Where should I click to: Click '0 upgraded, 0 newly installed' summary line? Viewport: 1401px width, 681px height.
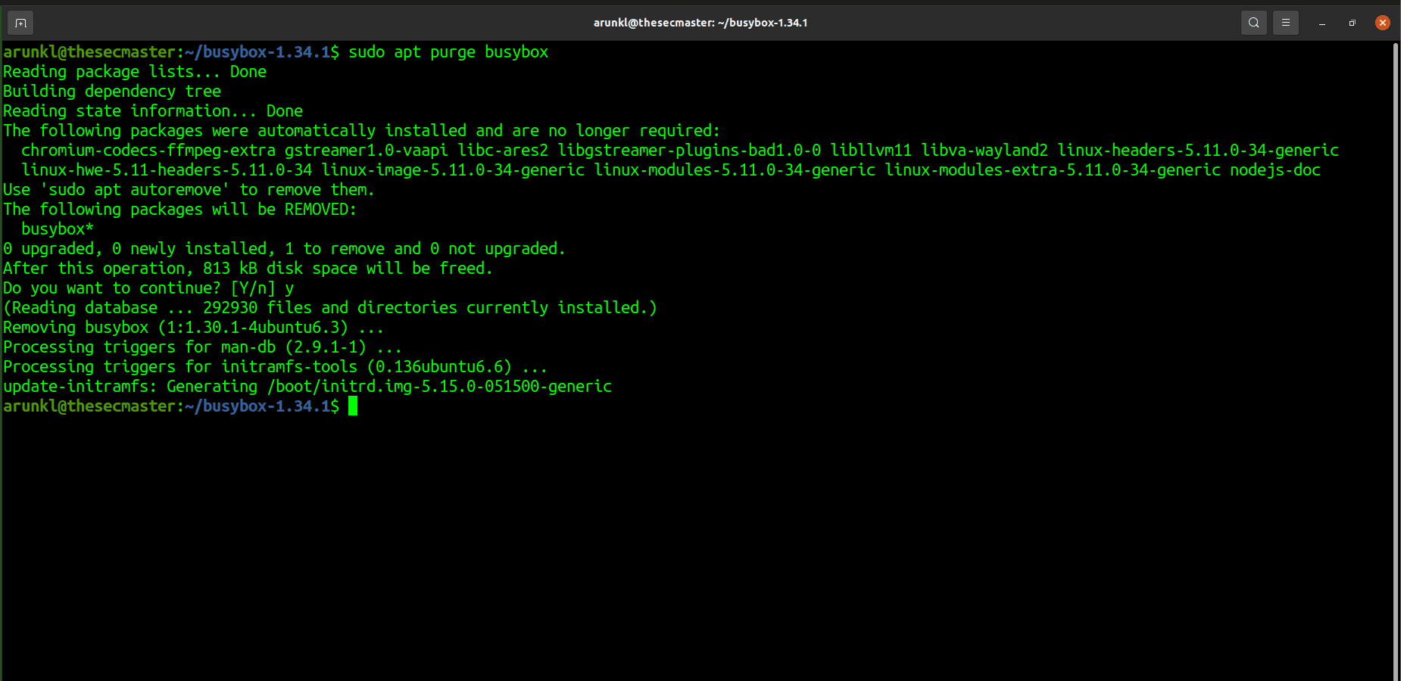click(284, 249)
